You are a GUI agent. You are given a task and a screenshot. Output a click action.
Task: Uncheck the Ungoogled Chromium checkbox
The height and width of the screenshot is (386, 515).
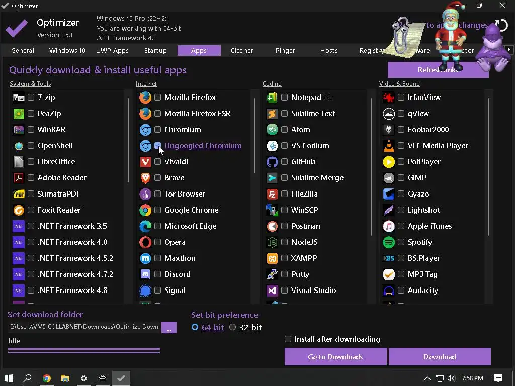[157, 145]
